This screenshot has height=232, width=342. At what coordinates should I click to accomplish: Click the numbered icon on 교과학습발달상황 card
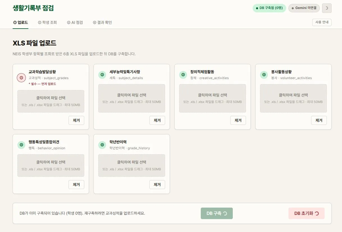tap(21, 78)
